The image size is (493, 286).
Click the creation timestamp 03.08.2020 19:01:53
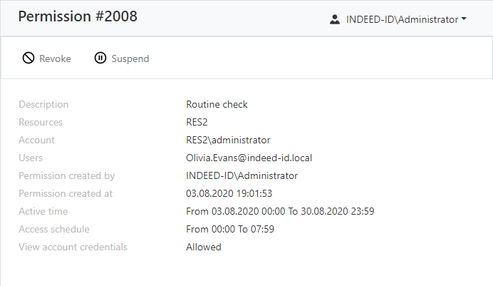(230, 193)
